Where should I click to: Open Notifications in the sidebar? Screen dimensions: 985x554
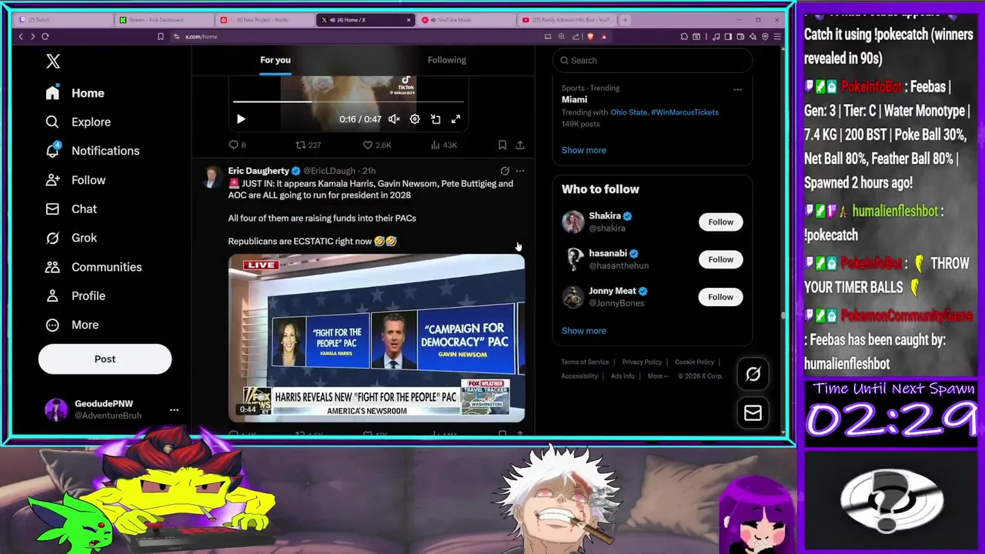click(92, 151)
